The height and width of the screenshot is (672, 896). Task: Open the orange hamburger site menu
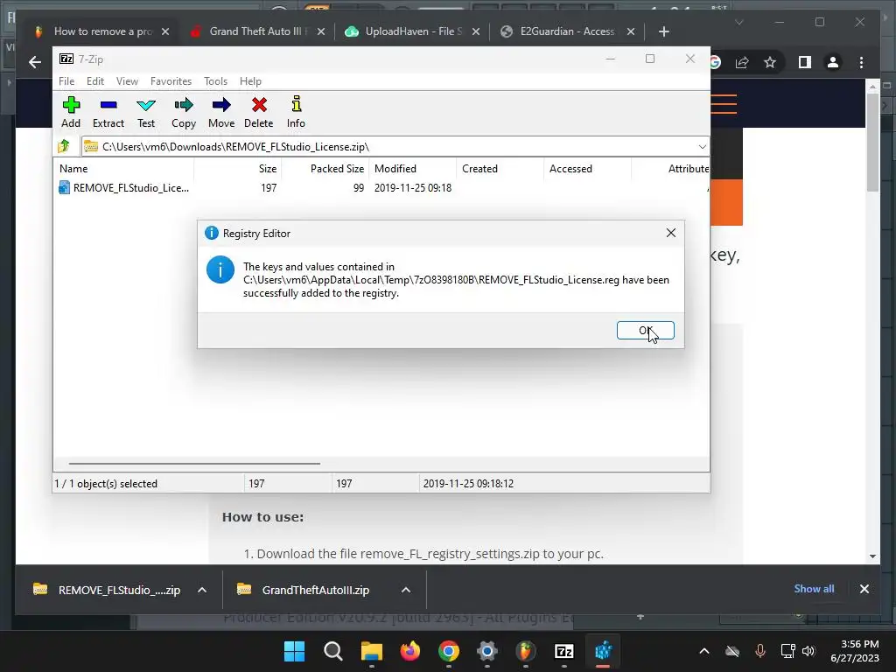pos(724,104)
